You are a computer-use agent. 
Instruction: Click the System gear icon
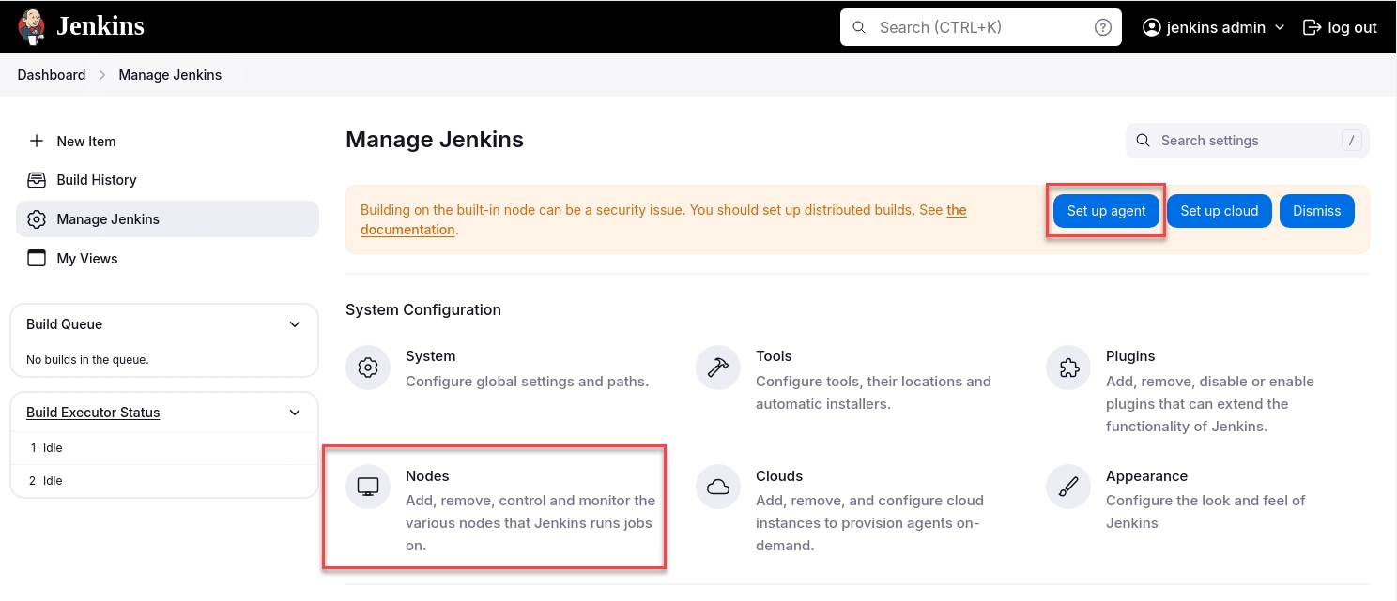[x=368, y=368]
